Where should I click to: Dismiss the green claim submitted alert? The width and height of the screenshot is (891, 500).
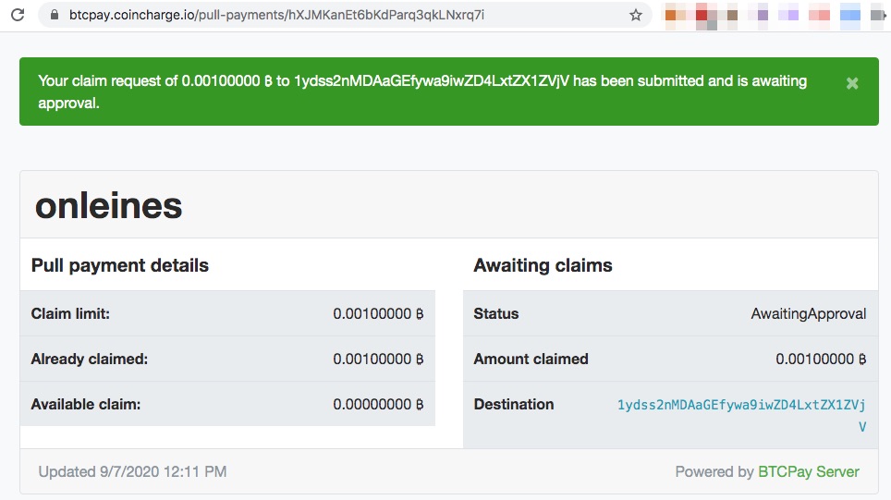[x=852, y=83]
